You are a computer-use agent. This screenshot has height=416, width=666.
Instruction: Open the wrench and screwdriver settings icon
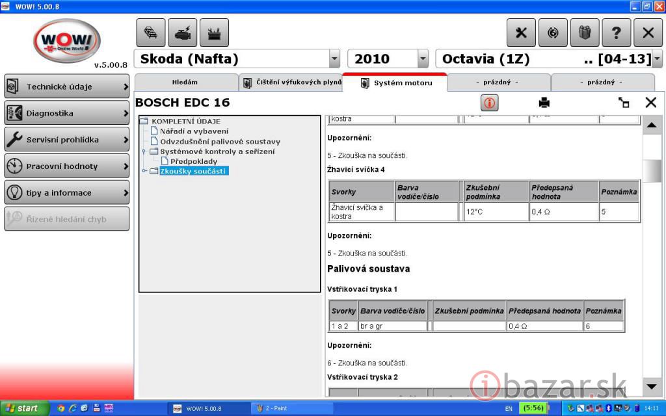click(521, 32)
